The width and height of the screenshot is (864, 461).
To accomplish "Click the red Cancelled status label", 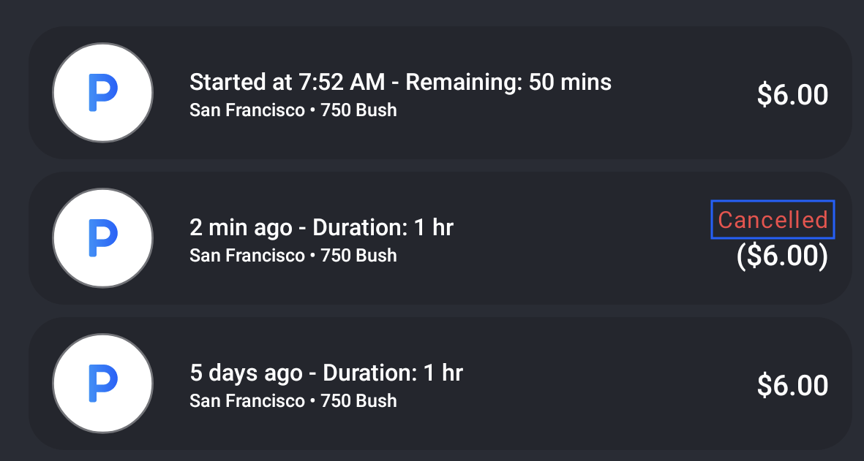I will [773, 219].
